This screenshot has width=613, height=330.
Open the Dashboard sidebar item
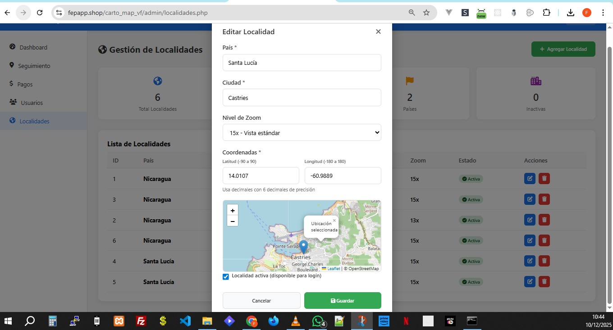[33, 47]
